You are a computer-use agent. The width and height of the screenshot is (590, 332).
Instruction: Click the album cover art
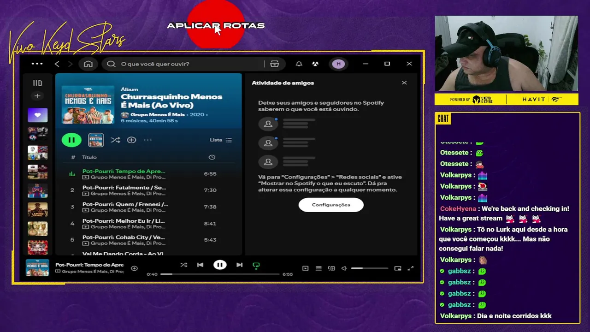(x=88, y=104)
